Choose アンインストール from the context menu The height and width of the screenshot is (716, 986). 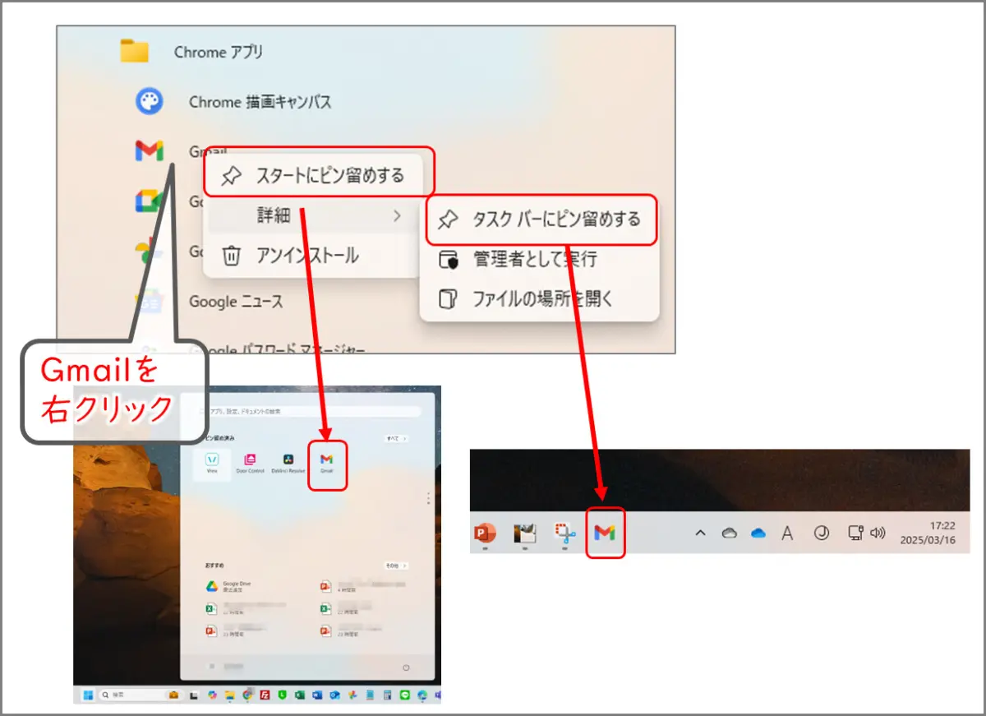tap(308, 256)
